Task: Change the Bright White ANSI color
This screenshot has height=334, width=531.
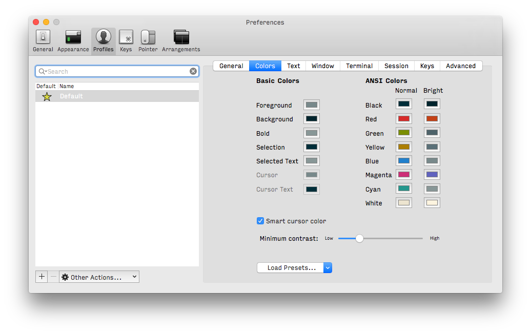Action: click(432, 203)
